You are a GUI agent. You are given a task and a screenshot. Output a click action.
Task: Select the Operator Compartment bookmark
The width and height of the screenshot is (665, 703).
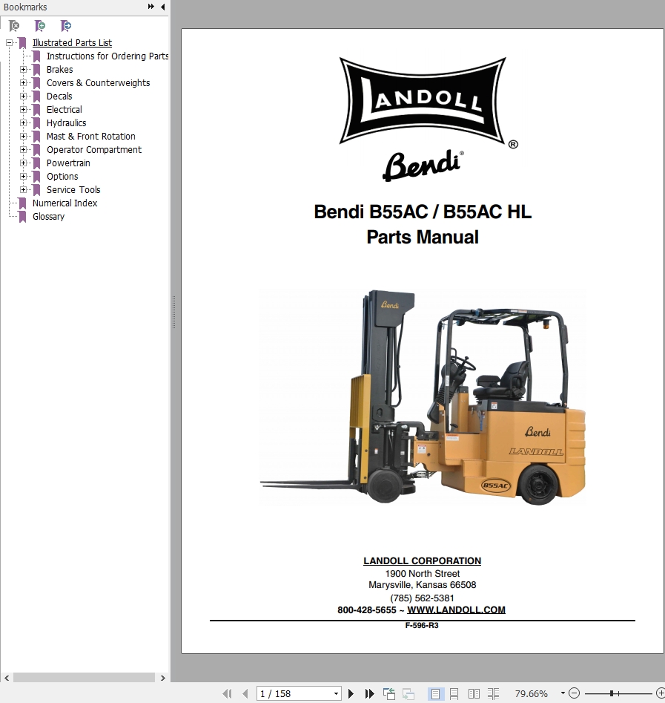click(x=94, y=150)
